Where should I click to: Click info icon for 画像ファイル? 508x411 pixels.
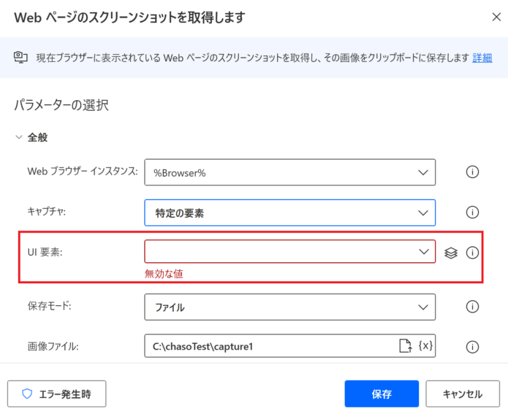[x=472, y=347]
